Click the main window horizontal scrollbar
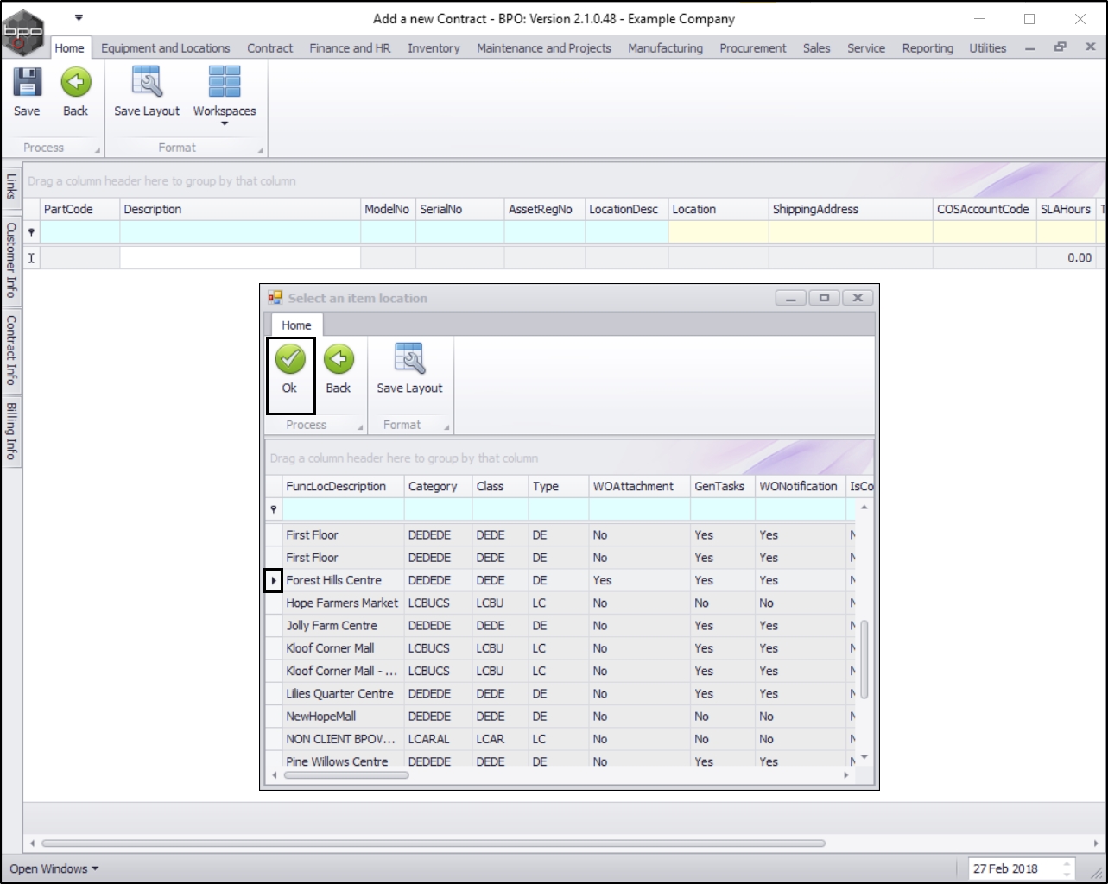Viewport: 1108px width, 884px height. tap(434, 843)
